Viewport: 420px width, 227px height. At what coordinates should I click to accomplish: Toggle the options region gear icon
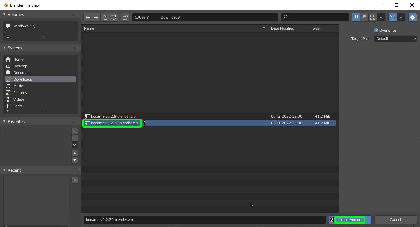[413, 17]
